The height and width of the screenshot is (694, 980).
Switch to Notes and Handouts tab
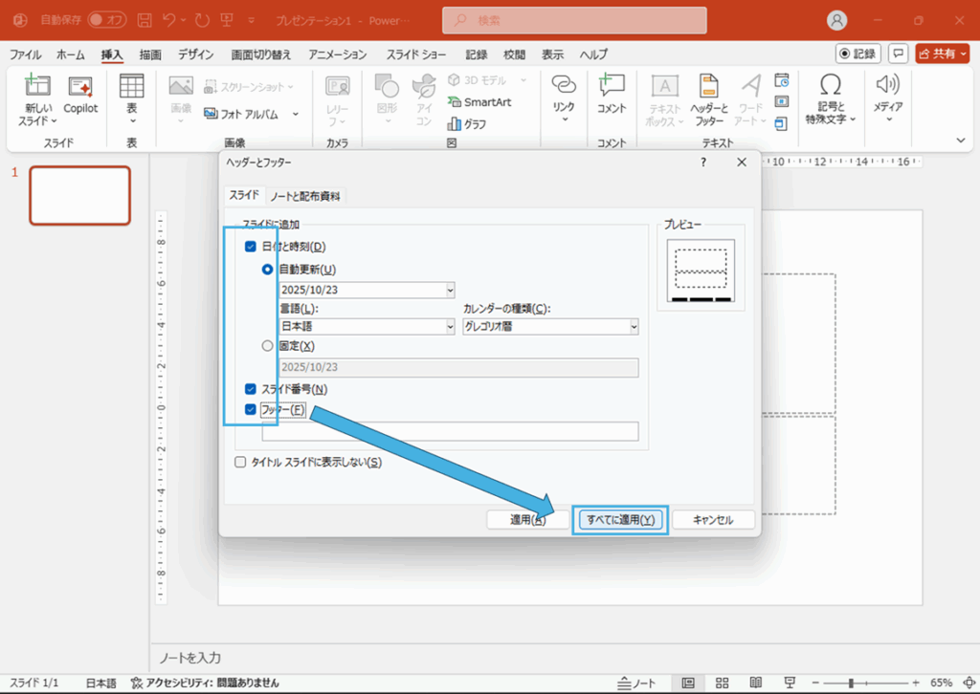point(305,196)
